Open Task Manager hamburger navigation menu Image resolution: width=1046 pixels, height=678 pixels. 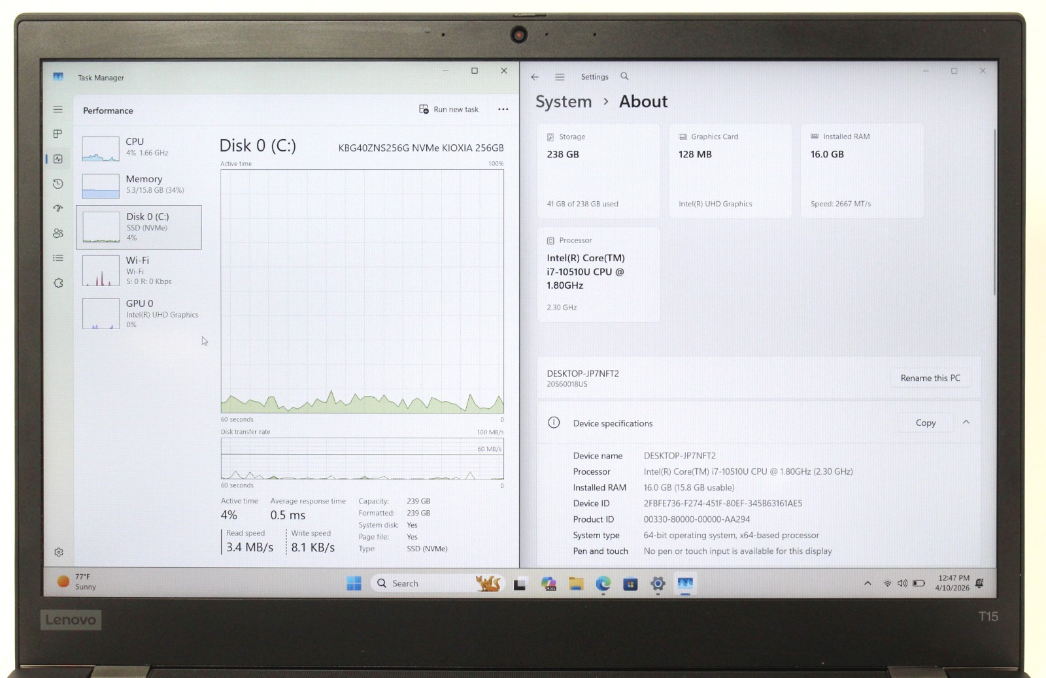[58, 110]
